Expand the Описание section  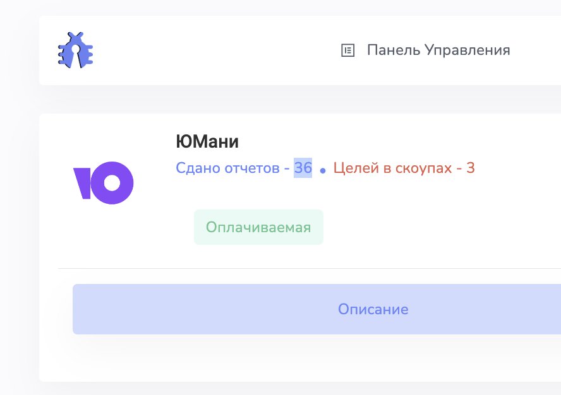click(x=373, y=309)
